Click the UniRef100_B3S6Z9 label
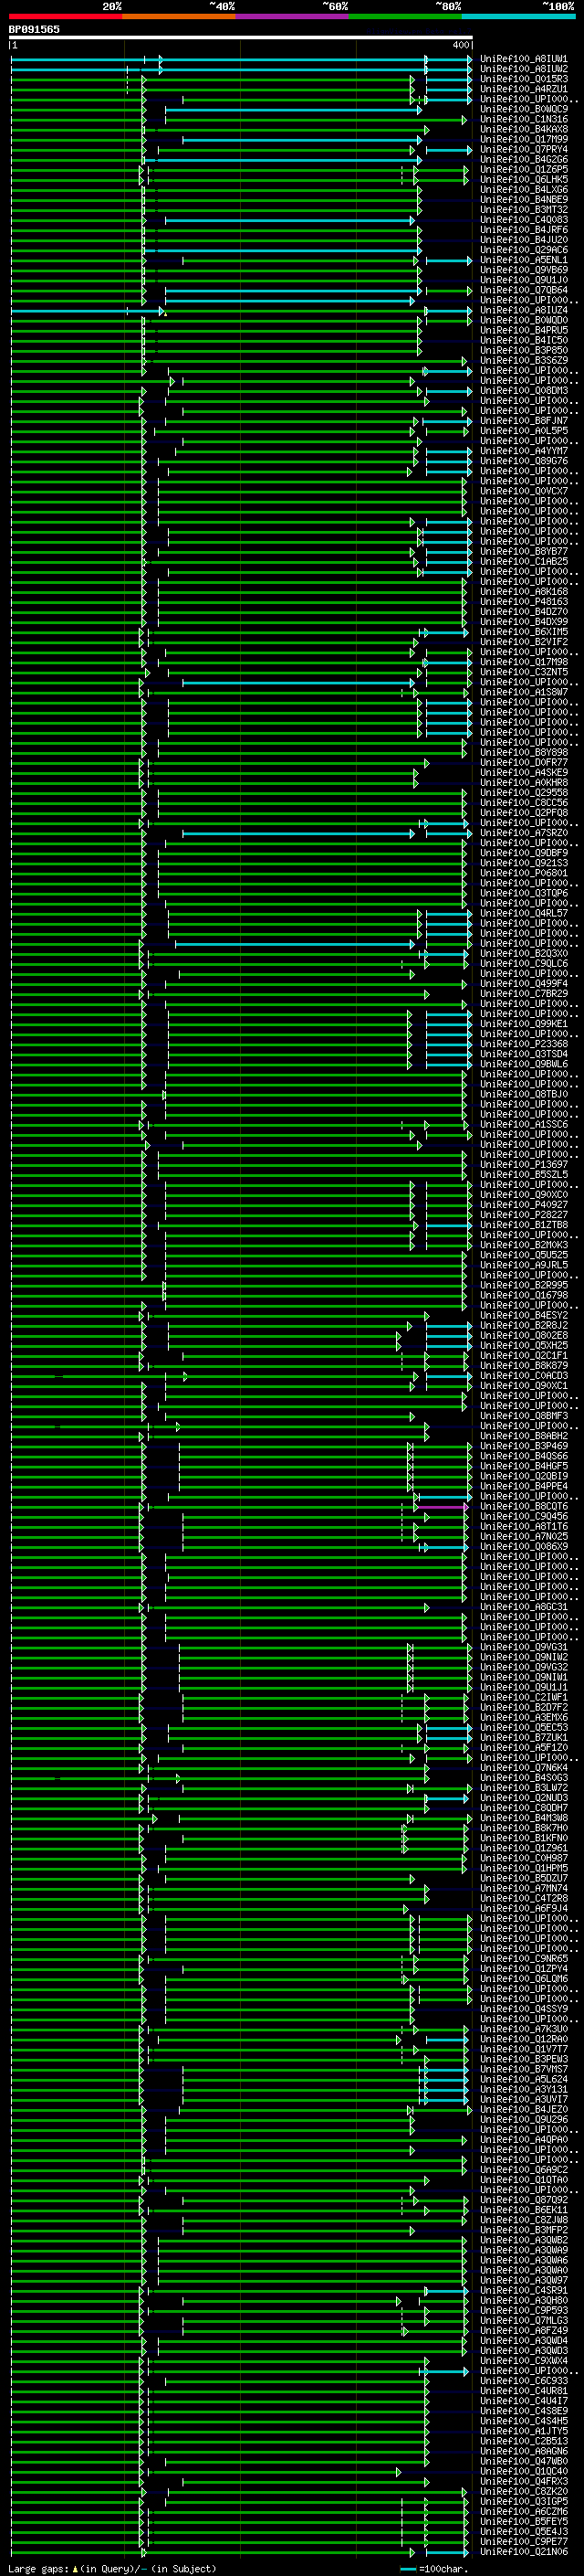 [523, 360]
